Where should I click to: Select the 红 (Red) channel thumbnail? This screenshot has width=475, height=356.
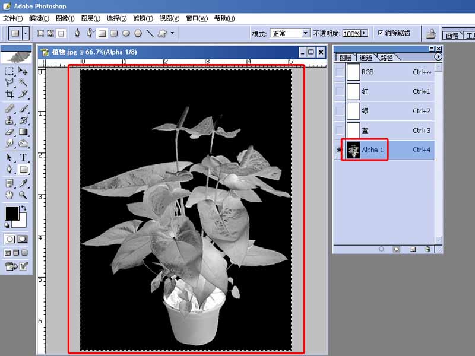point(354,91)
